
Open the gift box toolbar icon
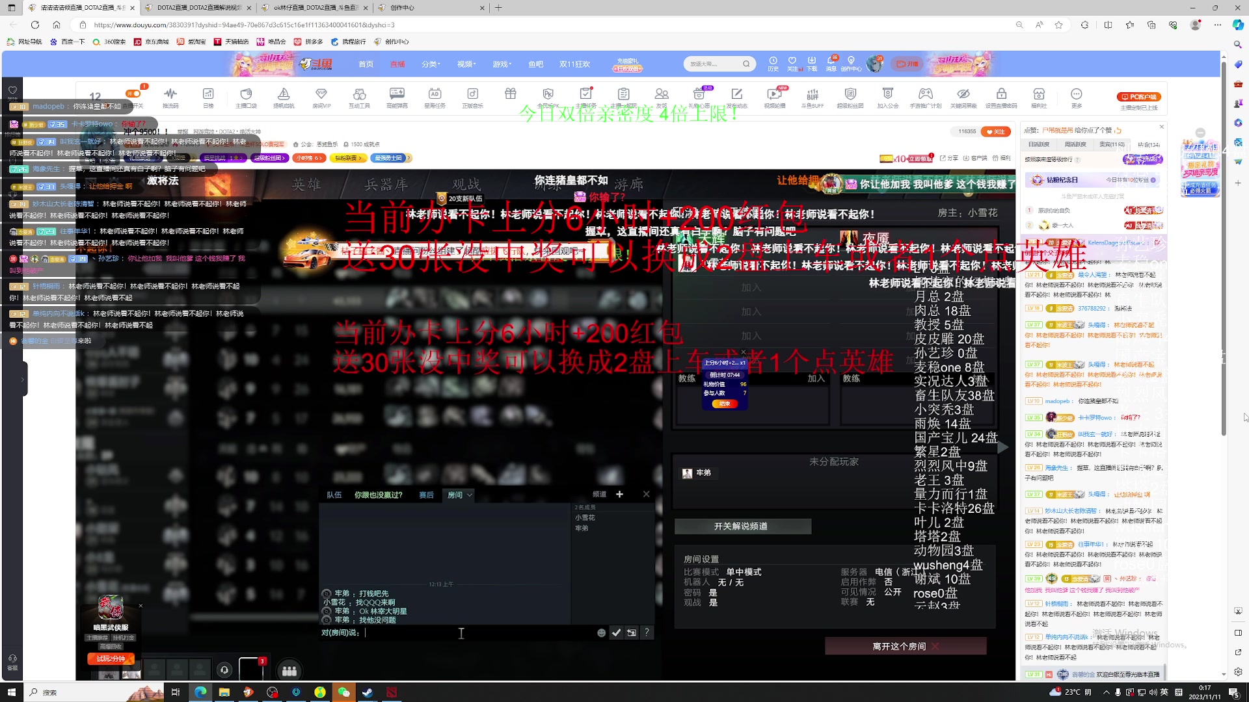[511, 94]
